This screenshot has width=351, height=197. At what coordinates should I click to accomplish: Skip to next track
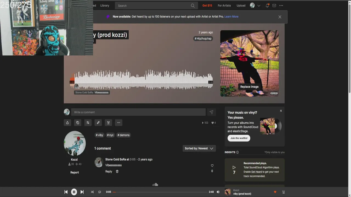(82, 192)
